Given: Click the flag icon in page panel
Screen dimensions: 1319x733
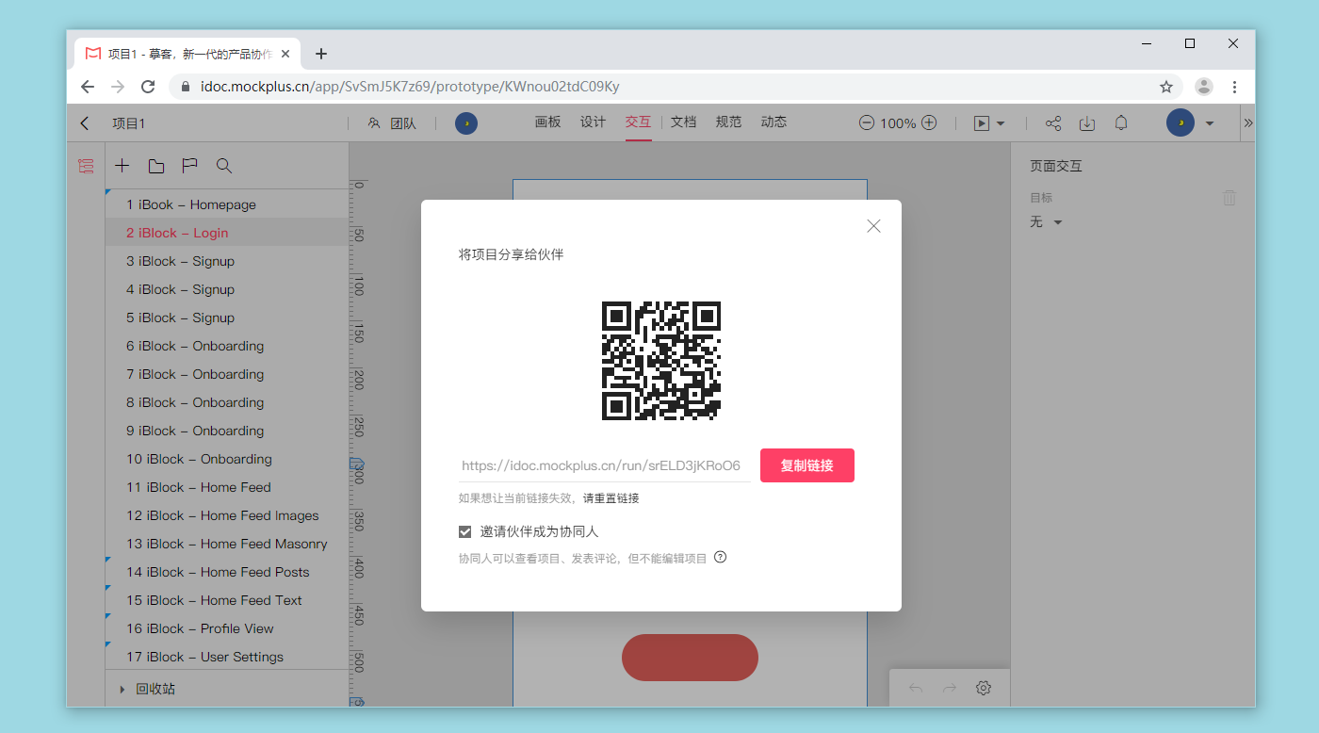Looking at the screenshot, I should coord(189,166).
